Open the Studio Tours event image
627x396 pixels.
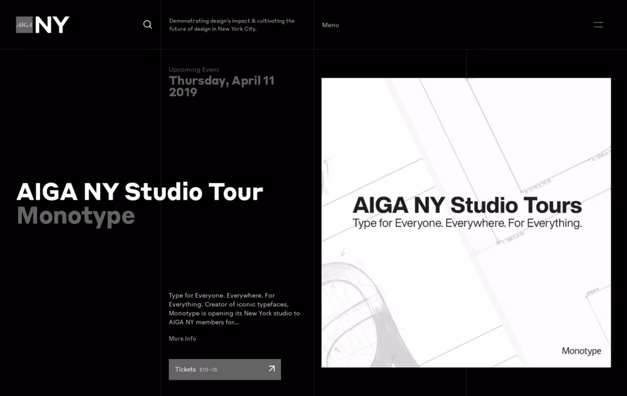(x=466, y=223)
